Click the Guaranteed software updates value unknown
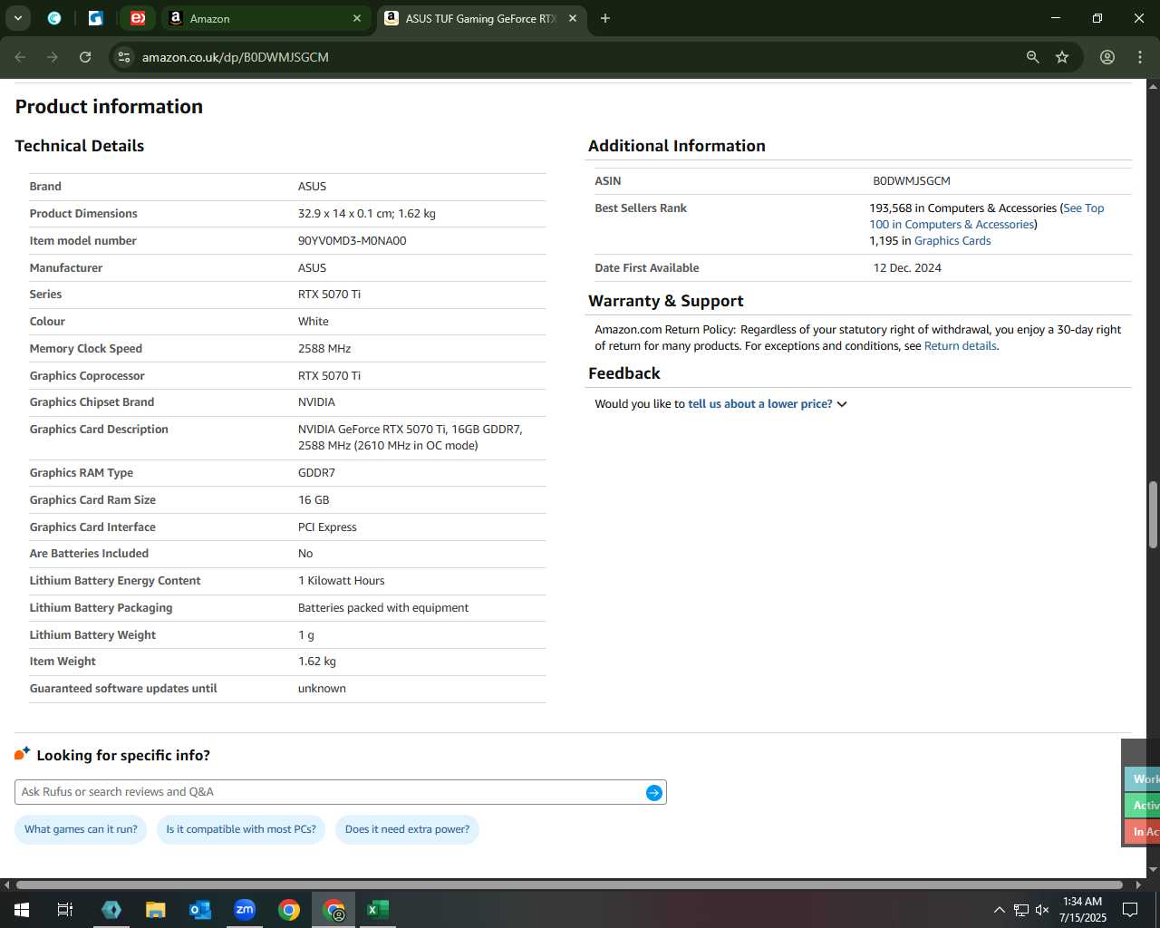1160x928 pixels. (x=322, y=689)
